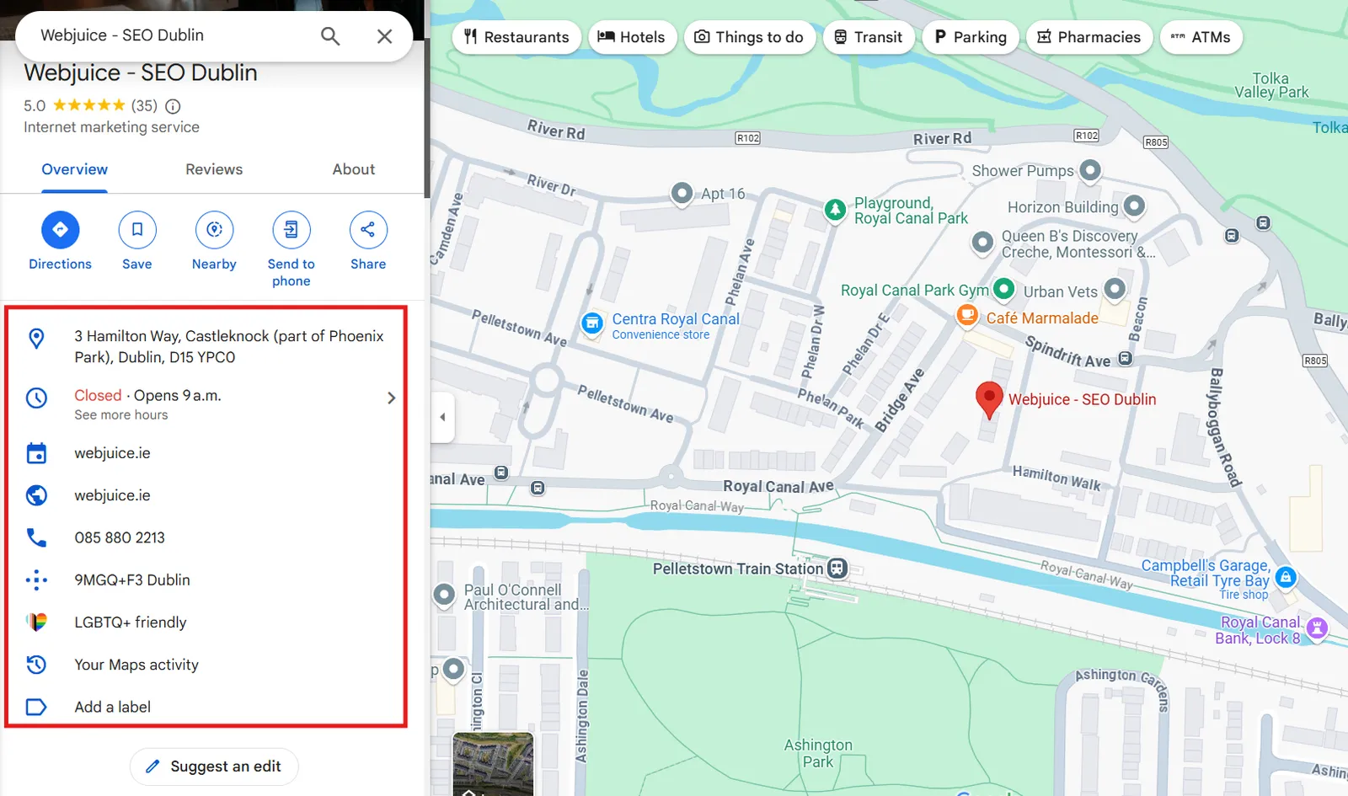Switch to the About tab
Screen dimensions: 1348x796
point(354,169)
